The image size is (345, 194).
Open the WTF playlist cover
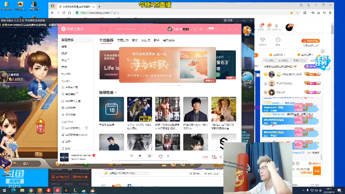[139, 109]
